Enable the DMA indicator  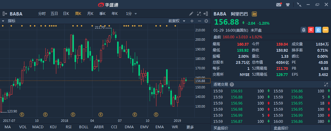coord(129,127)
